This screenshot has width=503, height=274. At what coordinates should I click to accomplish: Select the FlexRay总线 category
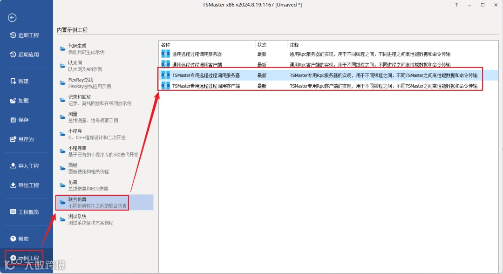click(x=105, y=83)
